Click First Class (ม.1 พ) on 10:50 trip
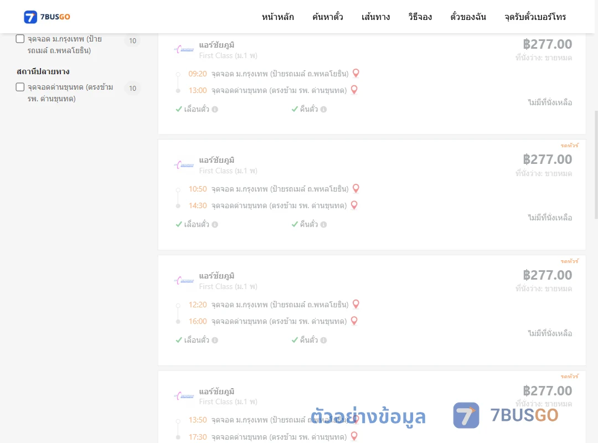Image resolution: width=598 pixels, height=443 pixels. pyautogui.click(x=228, y=171)
